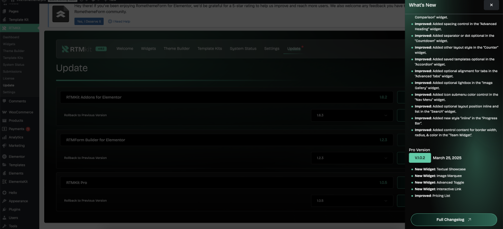
Task: Click the Countdown widget changelog entry
Action: (x=454, y=38)
